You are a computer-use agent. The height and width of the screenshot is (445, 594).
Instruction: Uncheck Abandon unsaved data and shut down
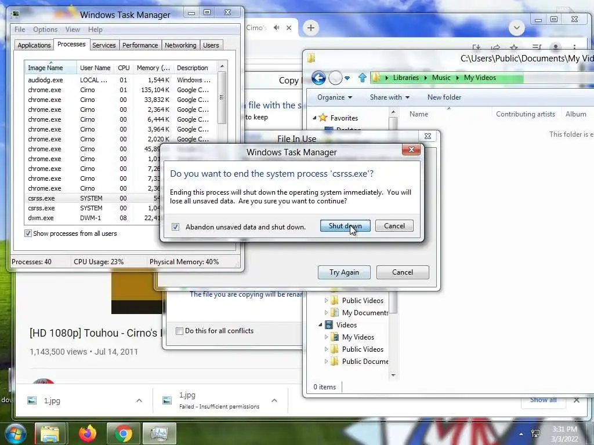point(175,227)
